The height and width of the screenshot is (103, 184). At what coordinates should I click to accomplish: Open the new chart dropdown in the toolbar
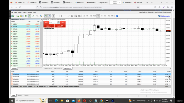point(15,16)
